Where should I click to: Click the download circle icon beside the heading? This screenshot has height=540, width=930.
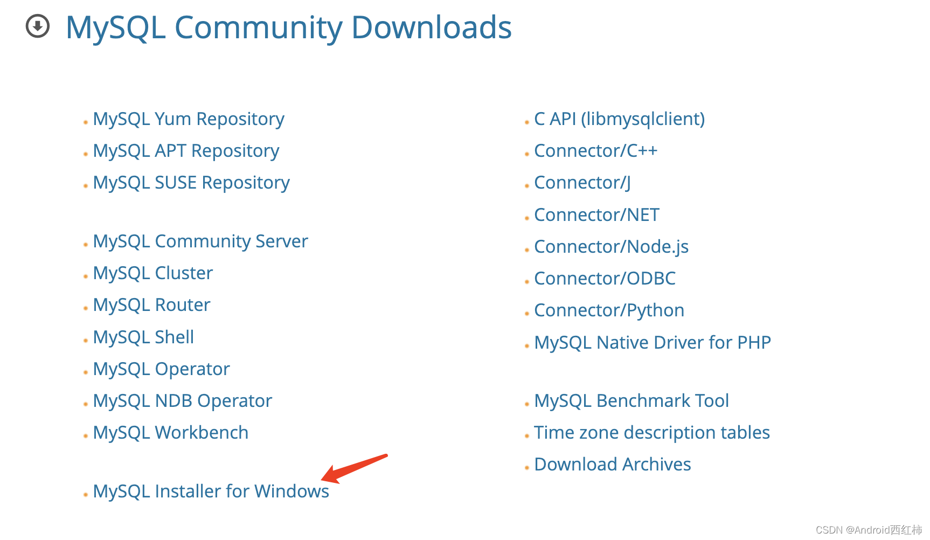pyautogui.click(x=38, y=26)
